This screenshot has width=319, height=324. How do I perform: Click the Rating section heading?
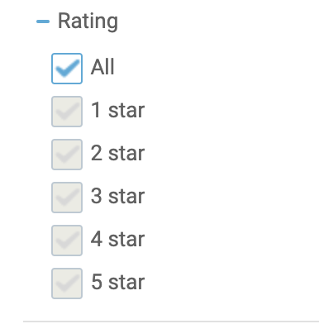(x=88, y=21)
